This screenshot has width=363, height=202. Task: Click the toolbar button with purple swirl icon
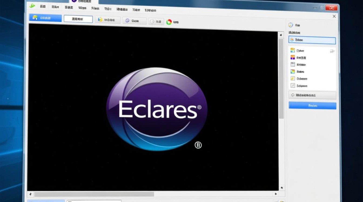click(x=135, y=21)
